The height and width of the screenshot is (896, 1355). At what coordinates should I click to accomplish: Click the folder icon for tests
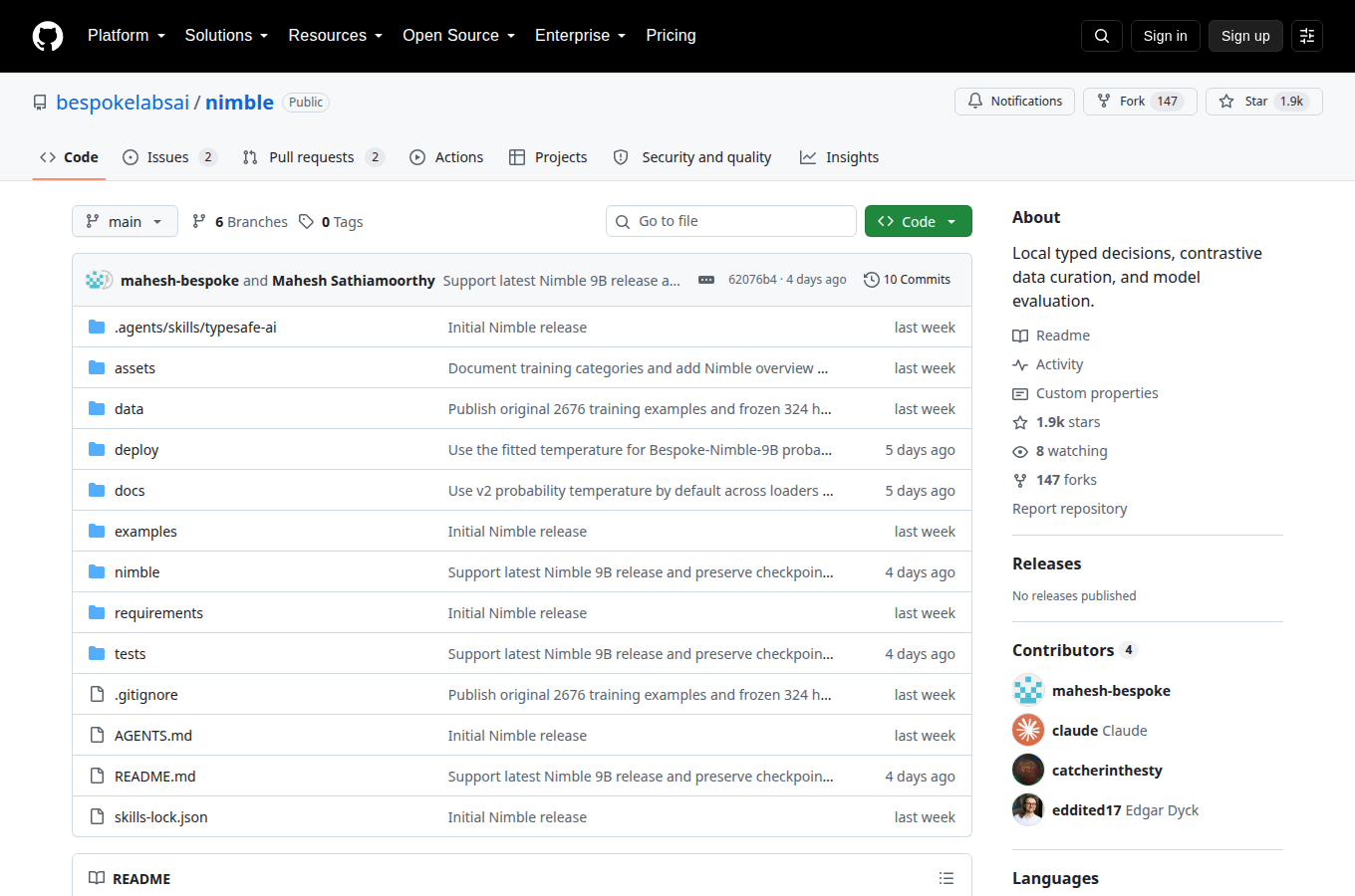(x=97, y=654)
